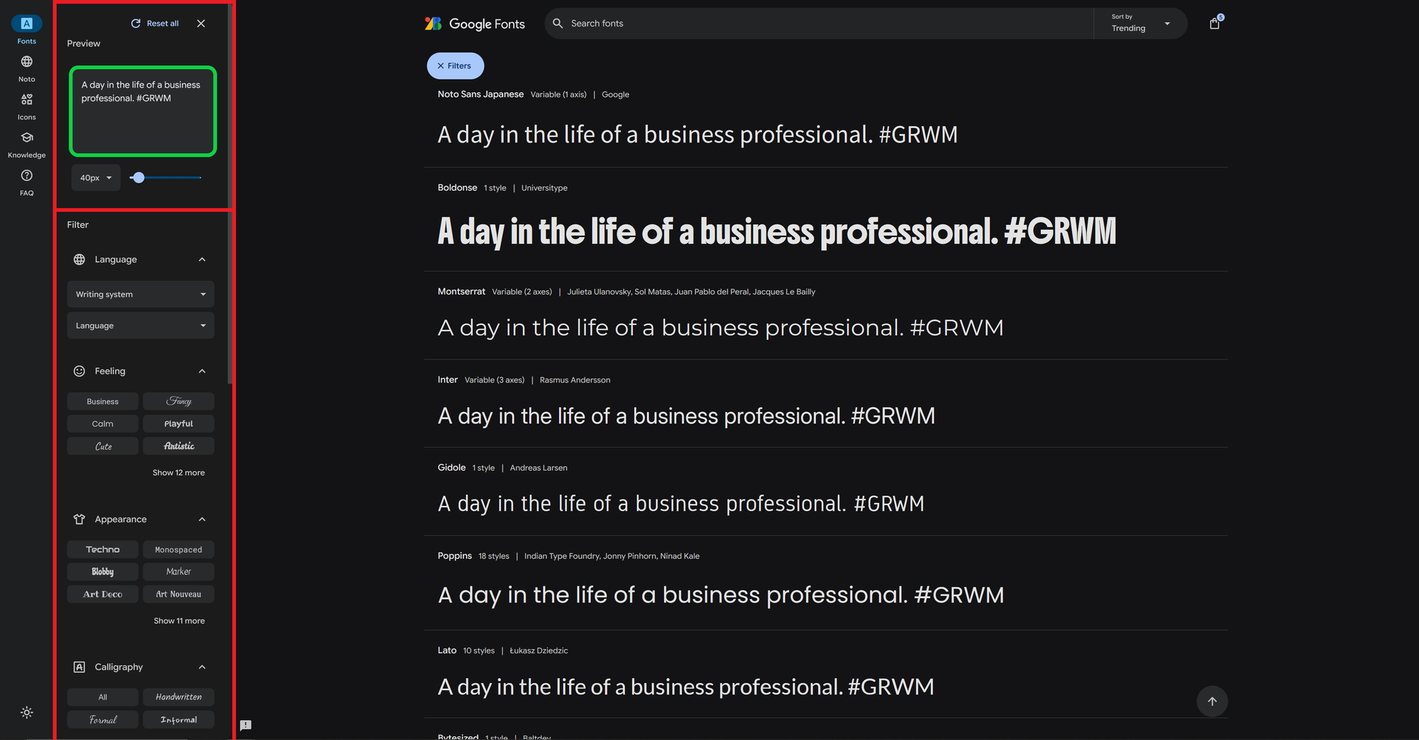Open the Writing system dropdown
Viewport: 1419px width, 740px height.
point(140,294)
